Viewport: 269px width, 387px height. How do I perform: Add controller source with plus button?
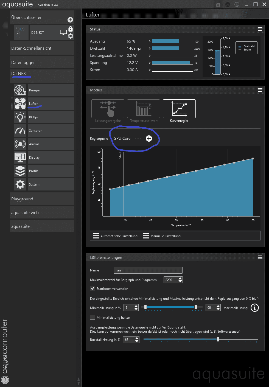tap(149, 138)
